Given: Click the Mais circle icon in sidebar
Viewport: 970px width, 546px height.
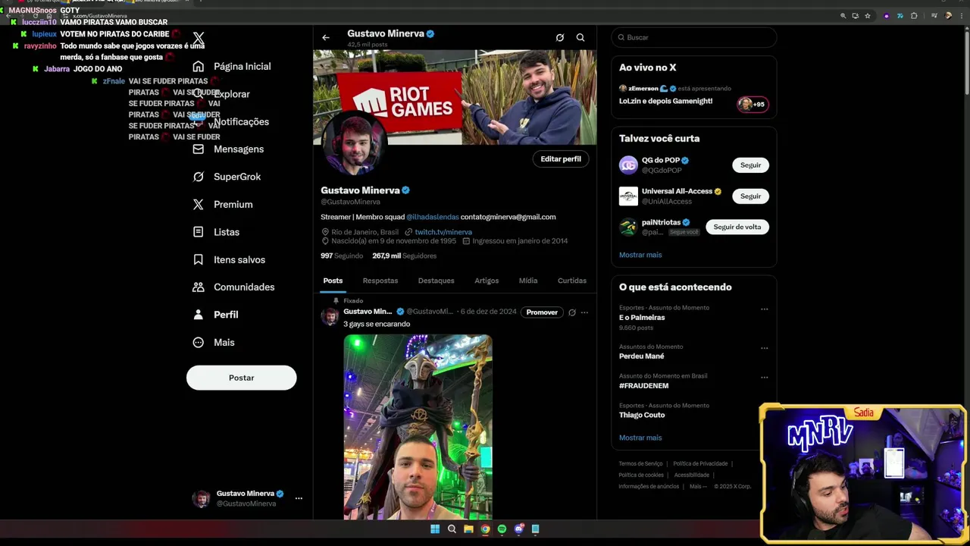Looking at the screenshot, I should coord(199,343).
